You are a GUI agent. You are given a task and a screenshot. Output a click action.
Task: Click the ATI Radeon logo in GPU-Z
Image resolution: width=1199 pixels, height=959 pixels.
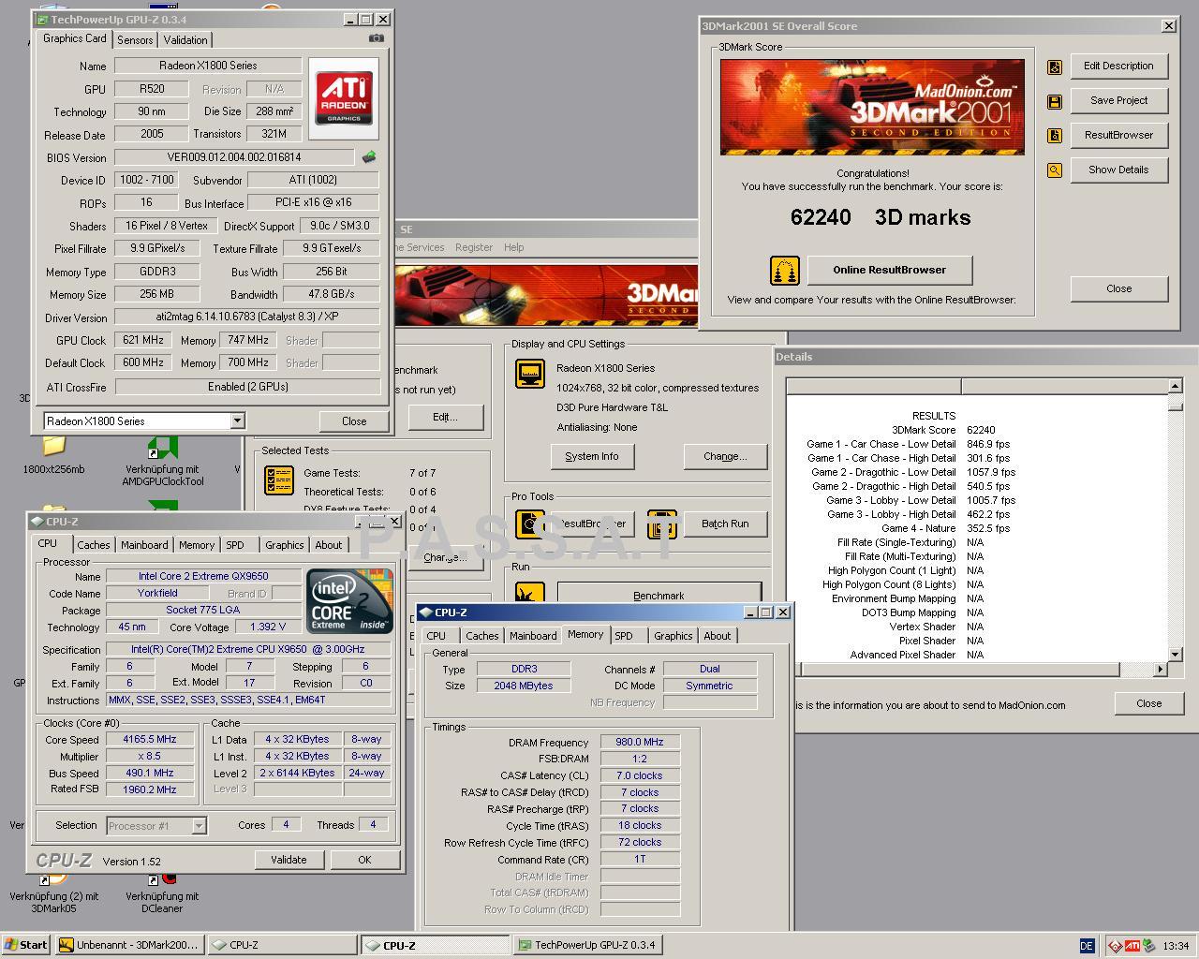345,97
